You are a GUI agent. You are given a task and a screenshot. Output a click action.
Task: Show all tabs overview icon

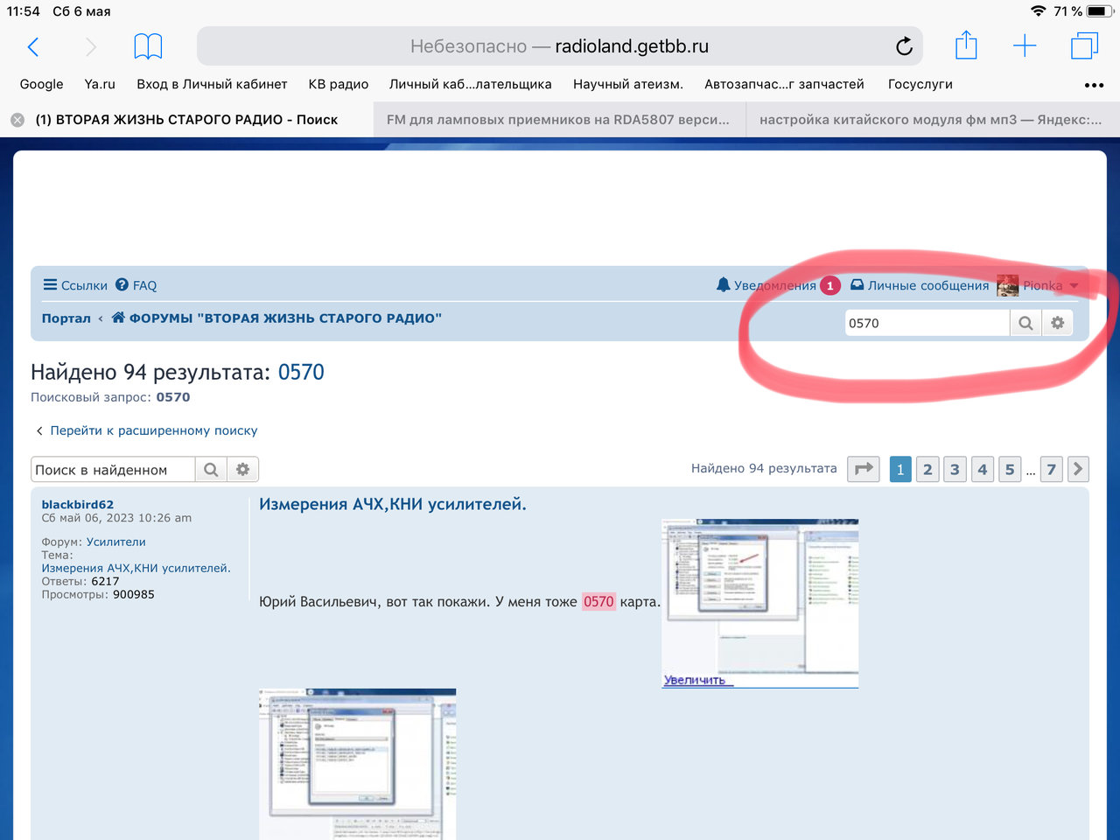tap(1084, 46)
